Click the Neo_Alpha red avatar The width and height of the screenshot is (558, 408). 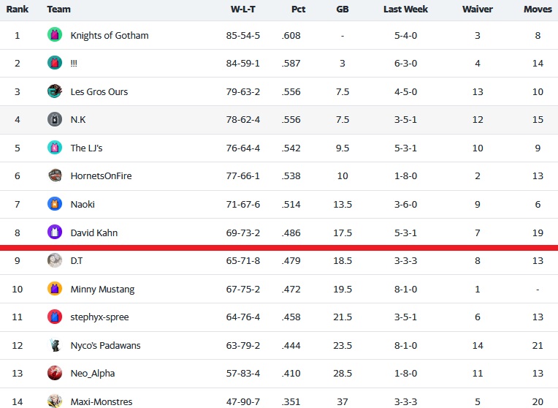tap(55, 373)
